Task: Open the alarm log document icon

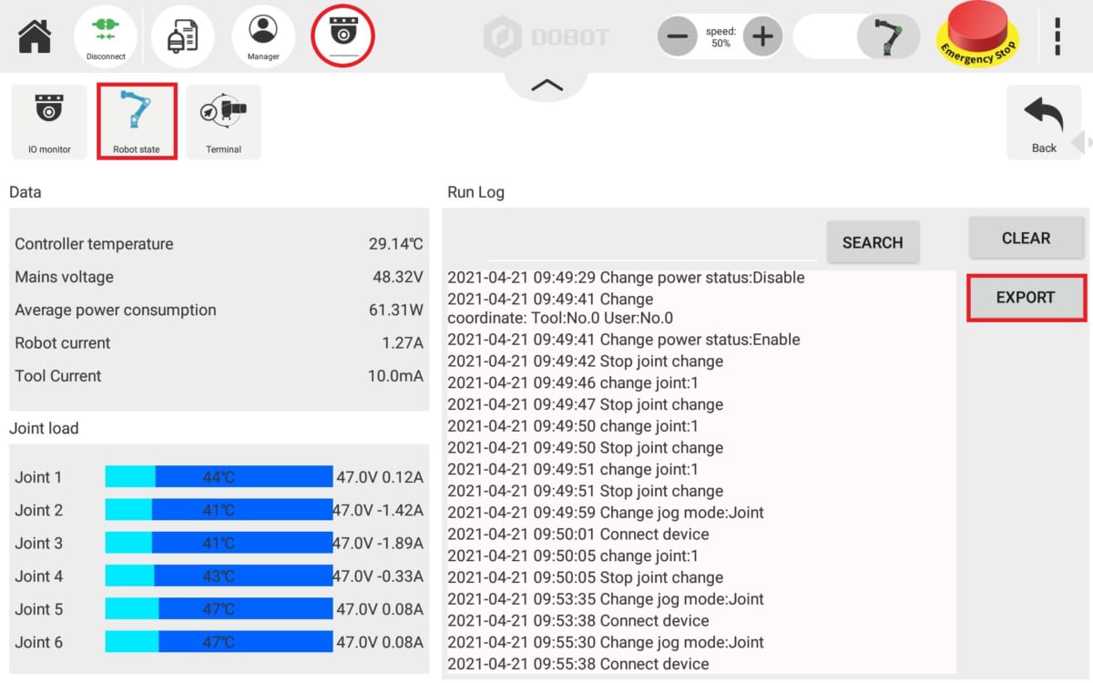Action: 182,36
